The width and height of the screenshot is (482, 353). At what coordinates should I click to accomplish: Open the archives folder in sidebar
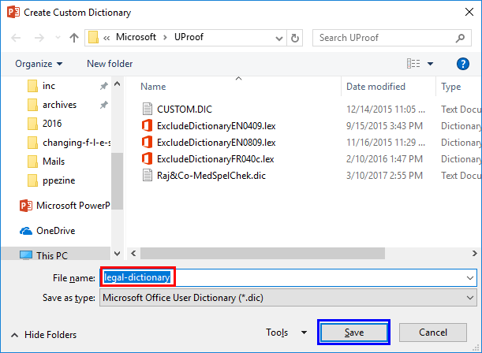click(59, 105)
